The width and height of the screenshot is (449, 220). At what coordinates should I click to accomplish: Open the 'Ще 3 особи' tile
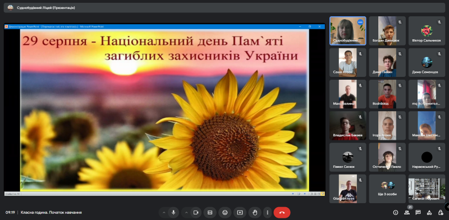click(387, 189)
